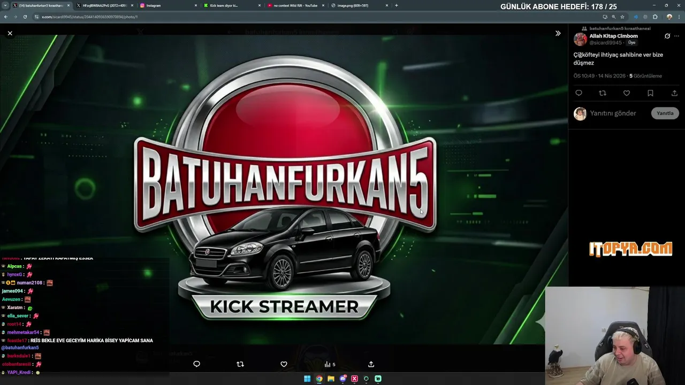685x385 pixels.
Task: Switch to the no context Wild Rift YouTube tab
Action: [x=295, y=5]
